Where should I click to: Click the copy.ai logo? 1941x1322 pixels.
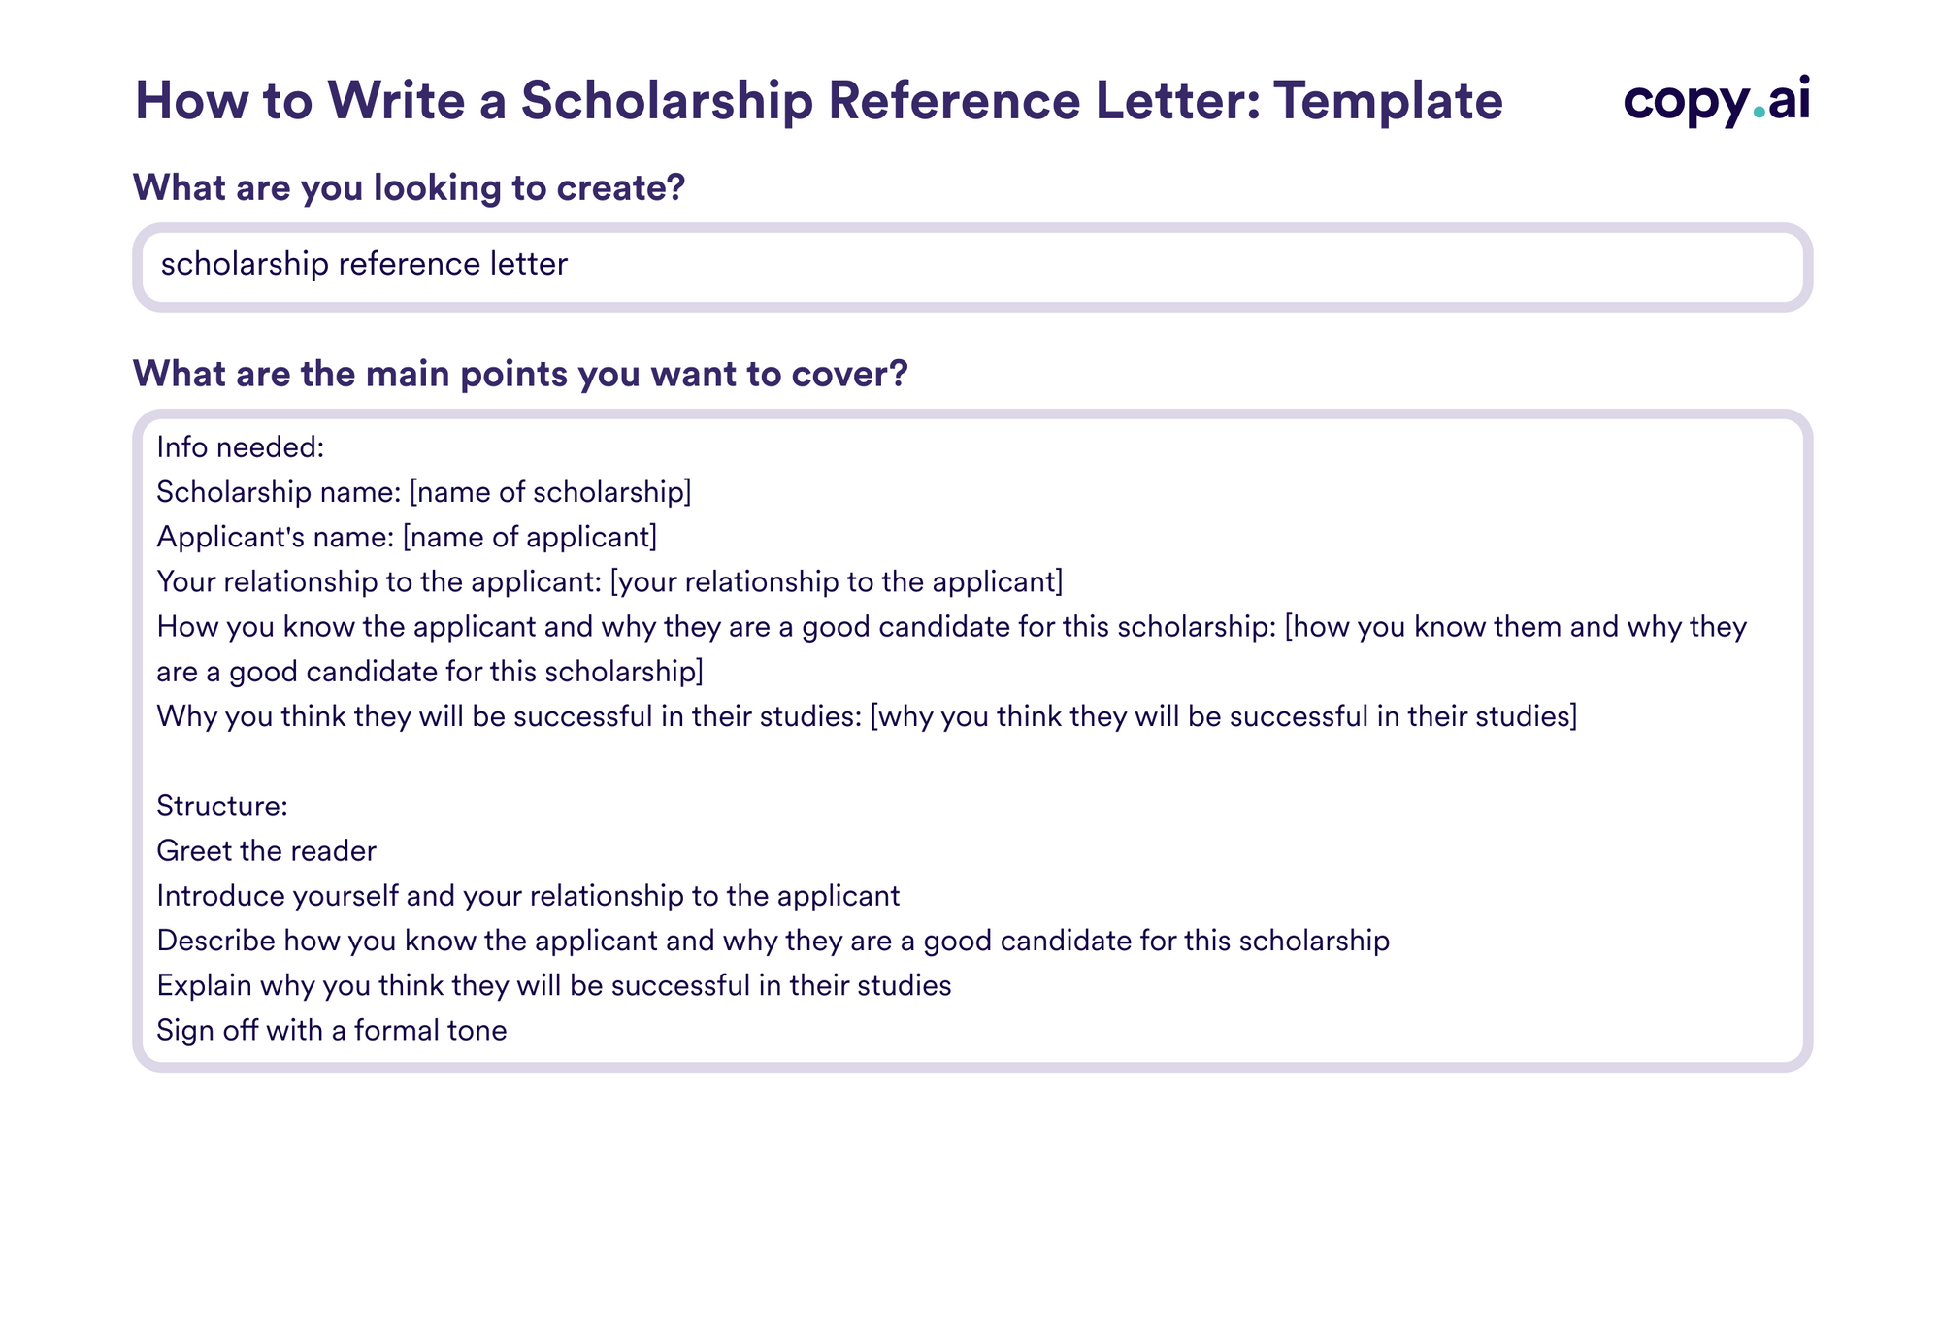coord(1717,100)
